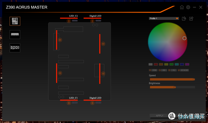Image resolution: width=208 pixels, height=123 pixels.
Task: Select upper-right board zone light icon
Action: [103, 44]
